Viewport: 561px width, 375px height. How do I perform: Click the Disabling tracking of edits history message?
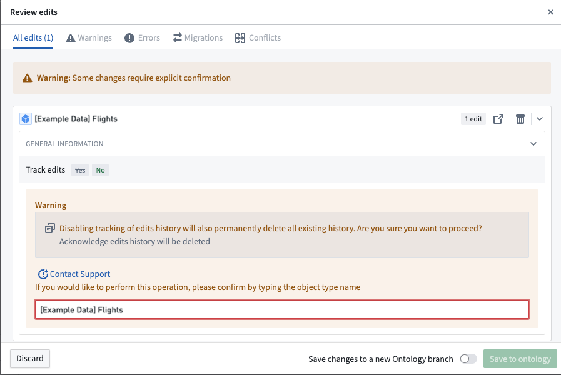pos(270,228)
